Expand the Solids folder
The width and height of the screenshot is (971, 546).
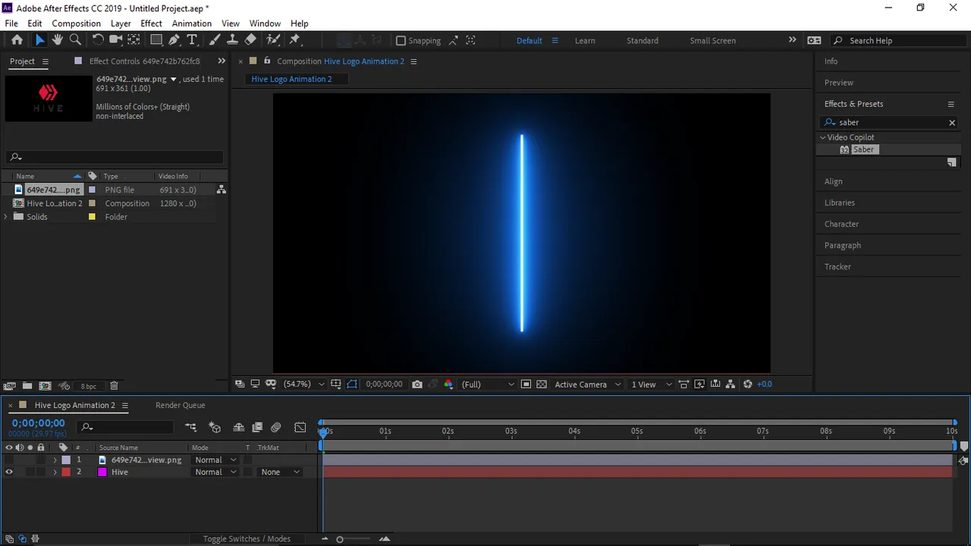click(6, 217)
